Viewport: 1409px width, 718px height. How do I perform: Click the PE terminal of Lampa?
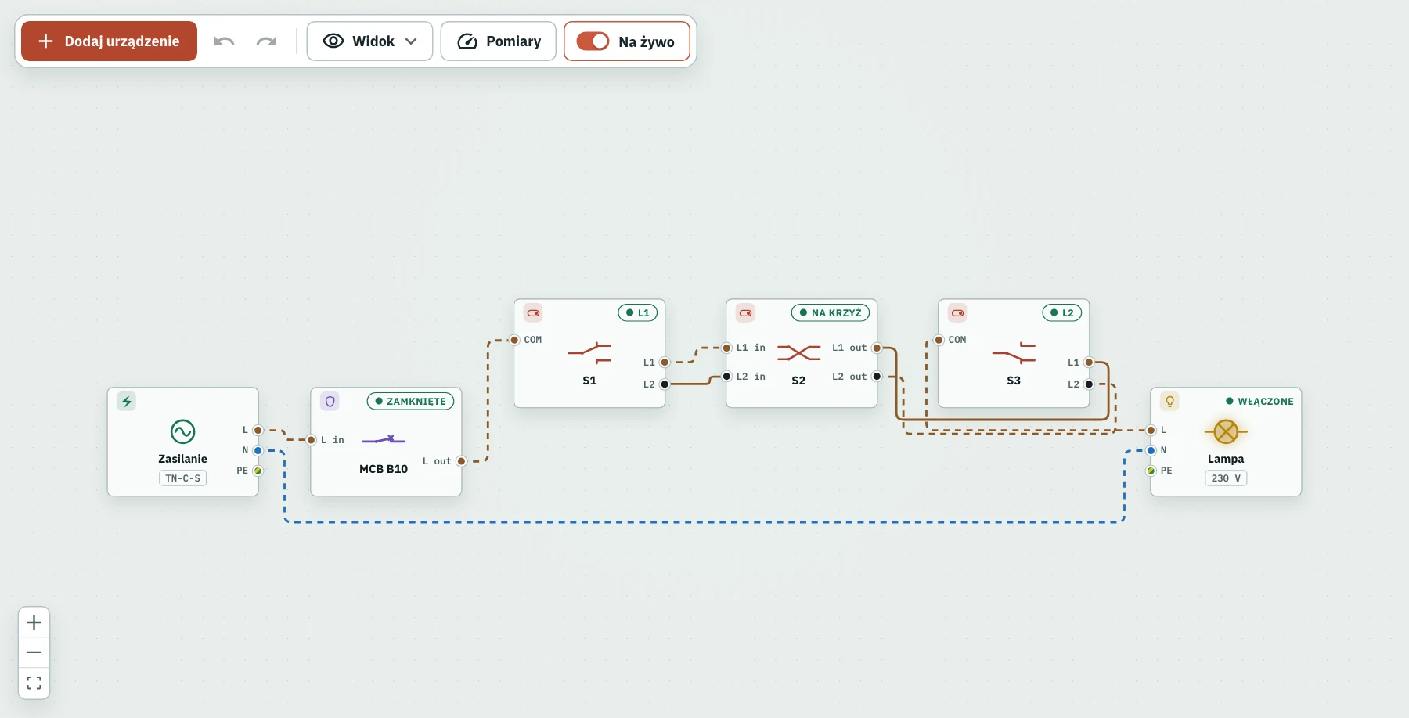[x=1151, y=471]
